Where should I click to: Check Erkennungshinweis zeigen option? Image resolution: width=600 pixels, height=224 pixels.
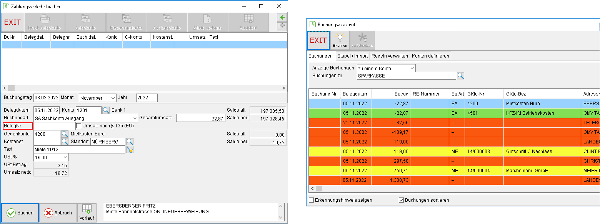tap(312, 200)
